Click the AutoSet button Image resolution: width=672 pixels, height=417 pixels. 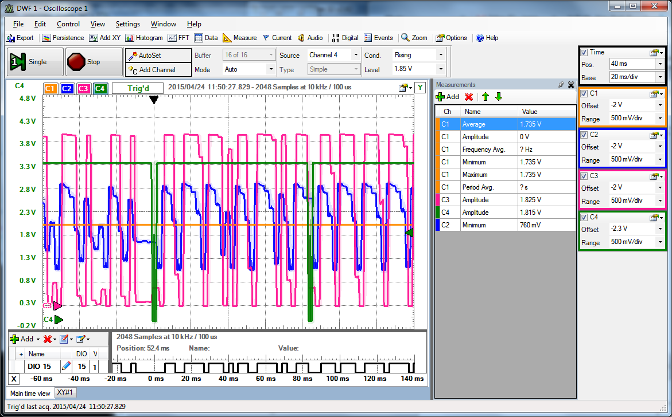coord(158,56)
